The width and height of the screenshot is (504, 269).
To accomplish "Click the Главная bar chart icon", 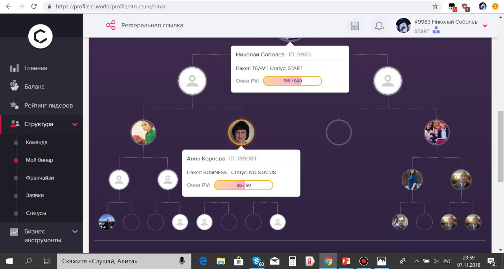I will click(14, 68).
